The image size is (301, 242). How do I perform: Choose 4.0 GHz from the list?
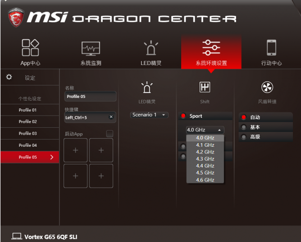click(x=205, y=138)
